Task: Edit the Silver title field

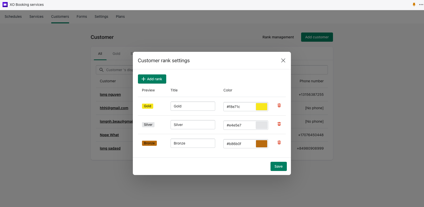Action: [x=193, y=125]
